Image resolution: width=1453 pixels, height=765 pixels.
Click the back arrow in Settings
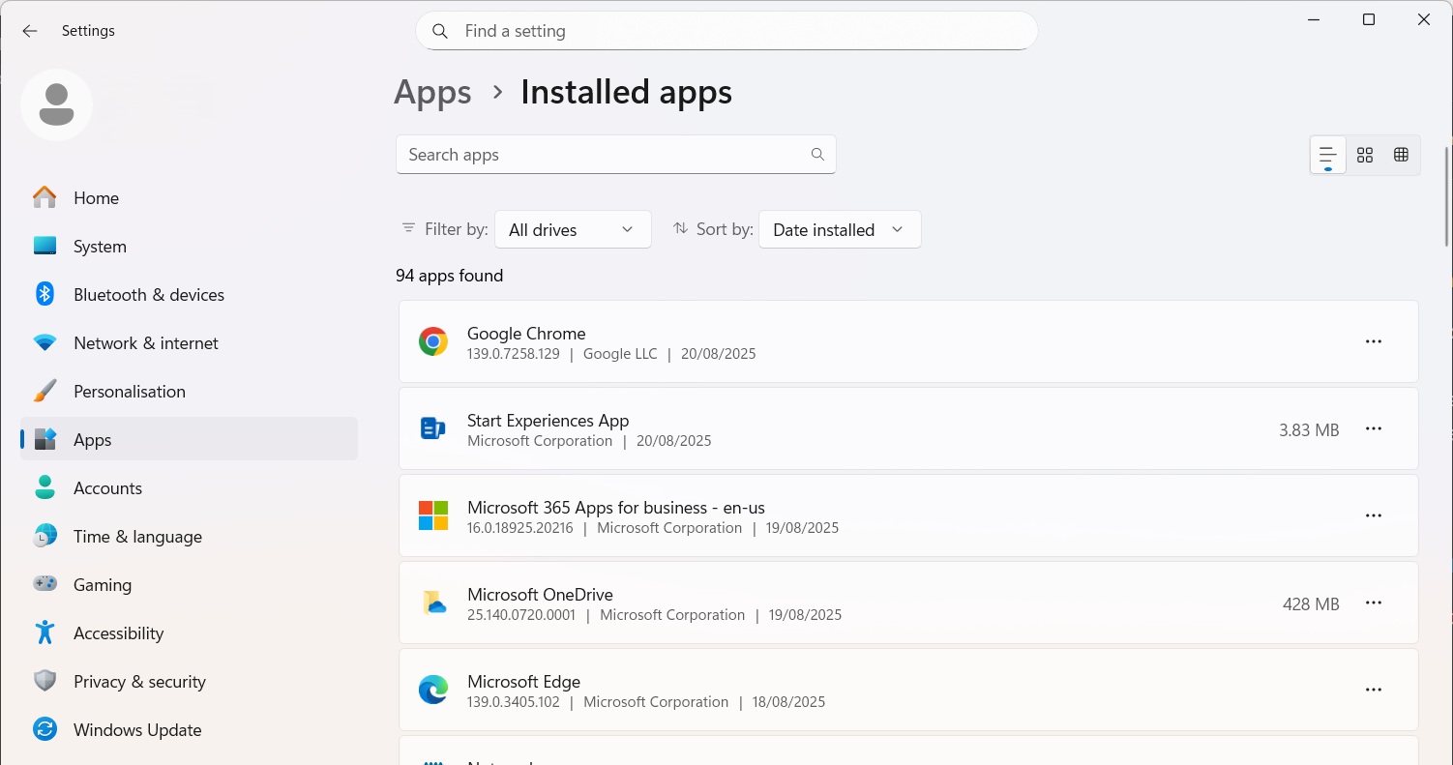pyautogui.click(x=30, y=31)
